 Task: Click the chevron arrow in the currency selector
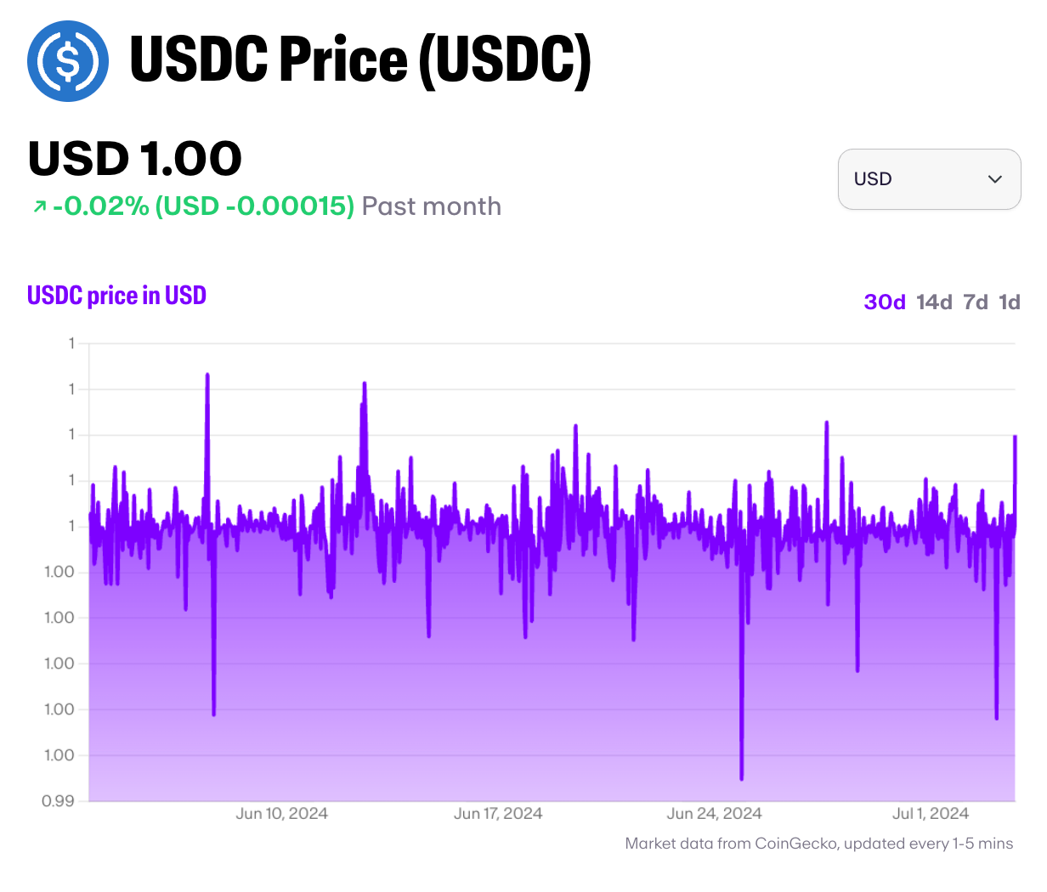tap(995, 180)
